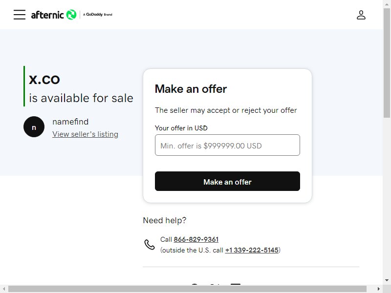Click the horizontal scrollbar right arrow
The height and width of the screenshot is (293, 391).
click(x=379, y=289)
